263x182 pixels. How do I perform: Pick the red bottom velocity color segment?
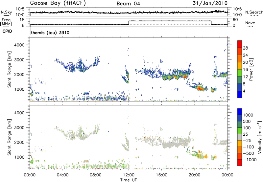tap(240, 163)
